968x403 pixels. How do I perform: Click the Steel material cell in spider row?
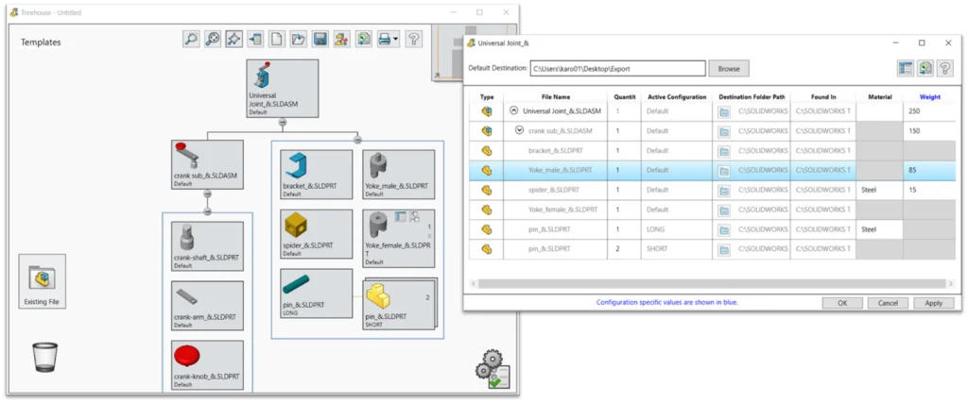[879, 190]
